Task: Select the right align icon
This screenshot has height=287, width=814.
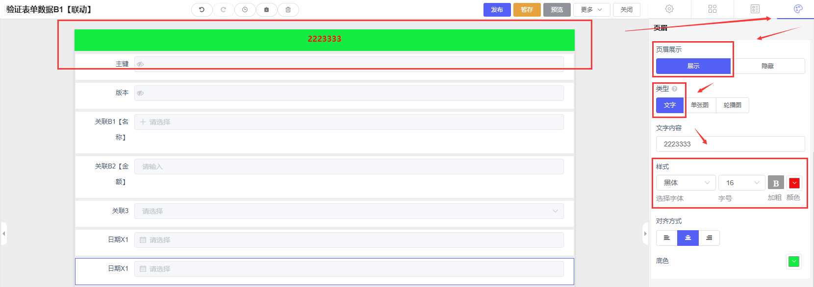Action: click(709, 238)
